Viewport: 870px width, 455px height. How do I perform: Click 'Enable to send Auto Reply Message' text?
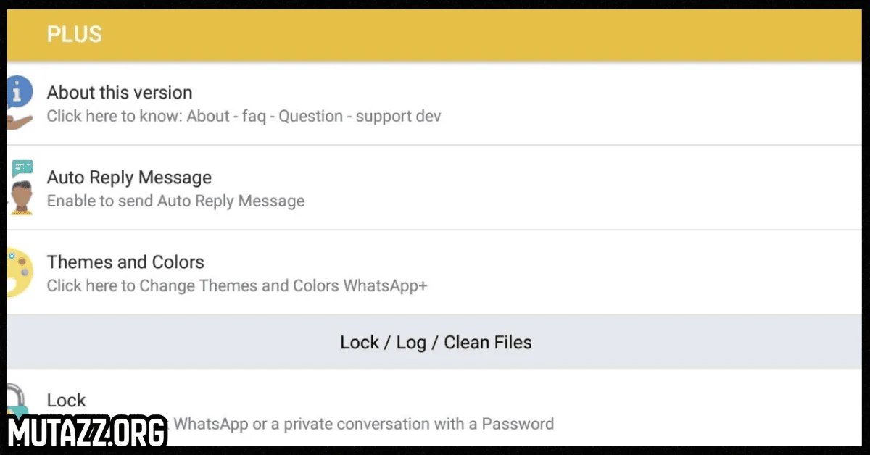(x=175, y=201)
